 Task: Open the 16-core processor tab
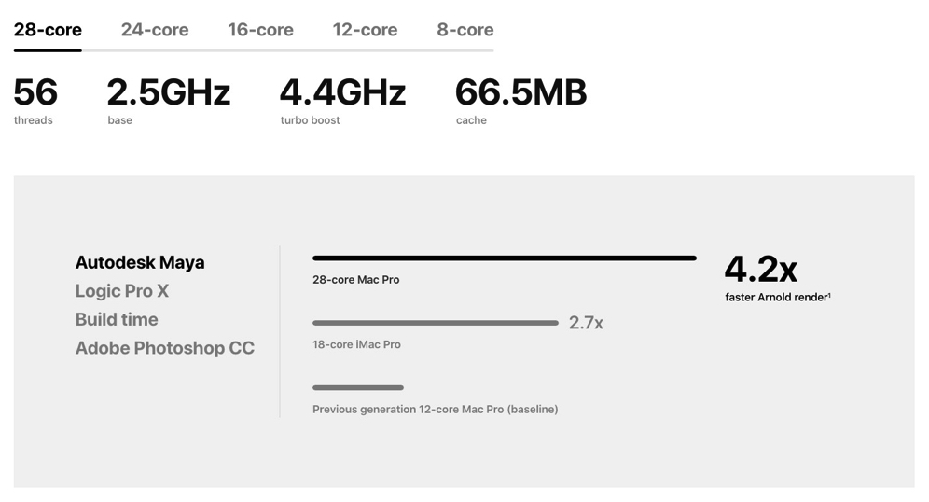260,30
